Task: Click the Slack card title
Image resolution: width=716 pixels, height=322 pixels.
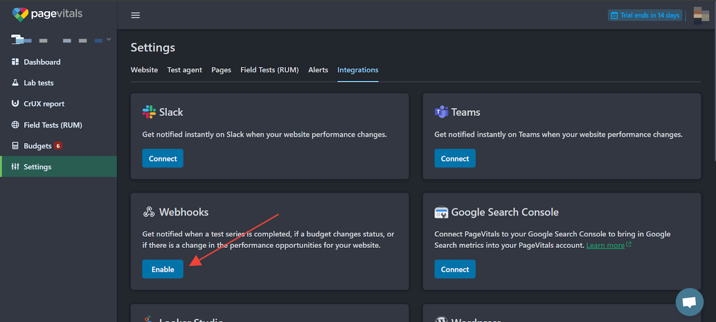Action: [171, 112]
